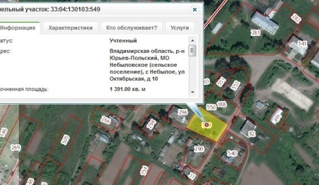Select parcel labeled 188 on map

[222, 104]
